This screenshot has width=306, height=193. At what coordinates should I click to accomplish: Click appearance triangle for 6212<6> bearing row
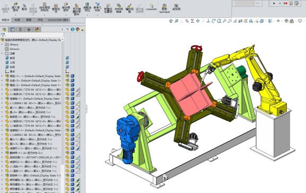tap(77, 121)
